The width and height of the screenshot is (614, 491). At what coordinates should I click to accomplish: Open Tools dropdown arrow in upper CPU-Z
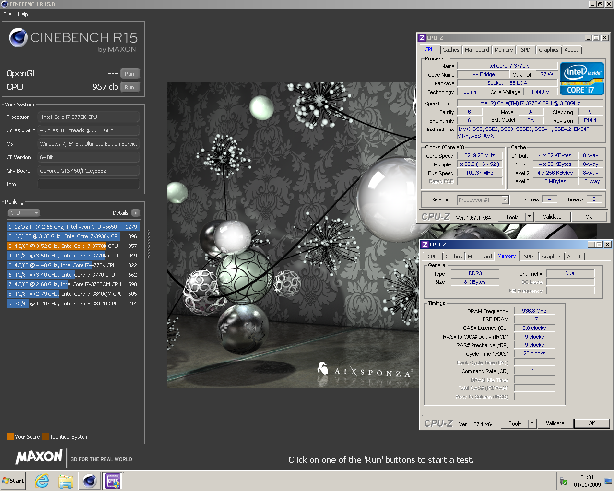click(530, 217)
